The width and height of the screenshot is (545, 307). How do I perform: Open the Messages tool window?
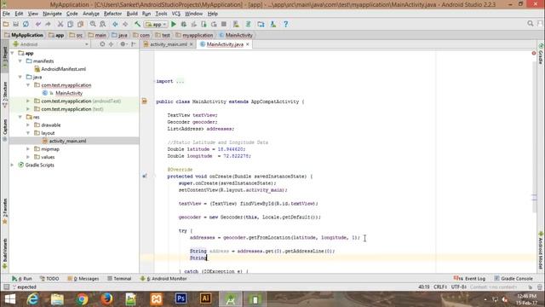pyautogui.click(x=83, y=279)
